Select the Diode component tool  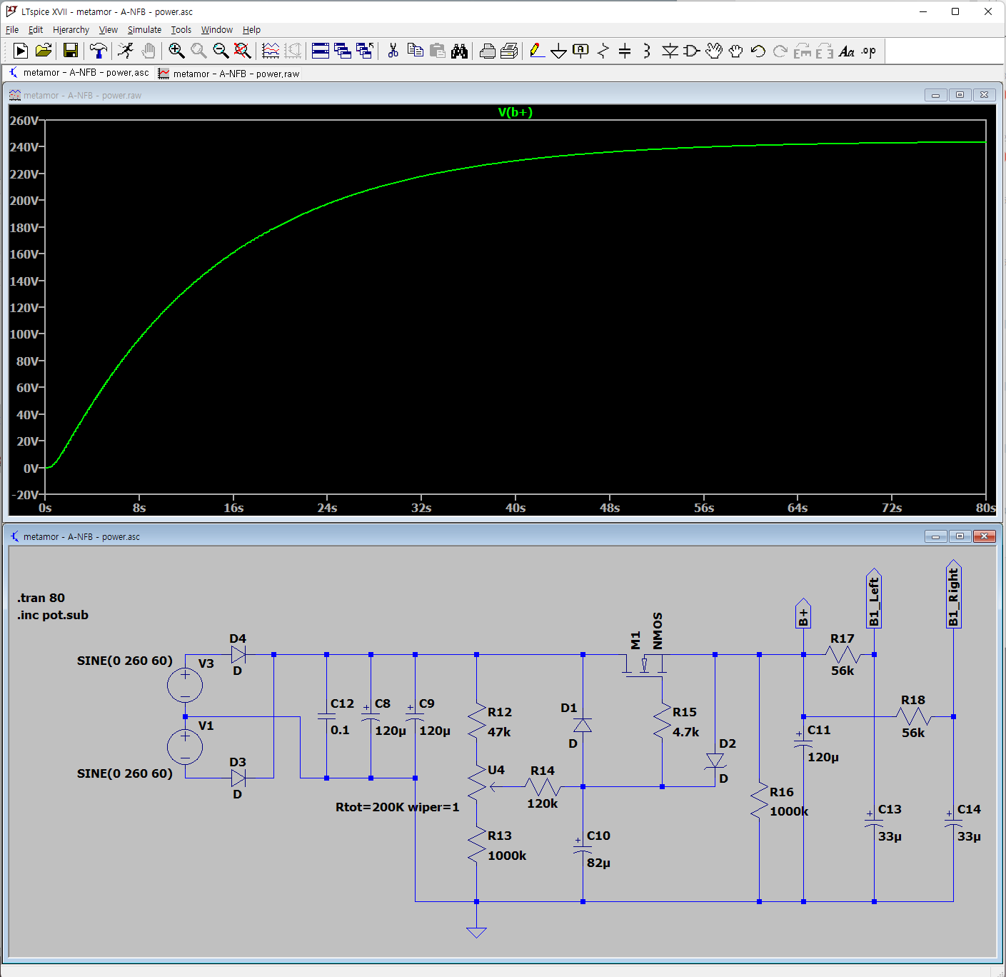click(670, 51)
